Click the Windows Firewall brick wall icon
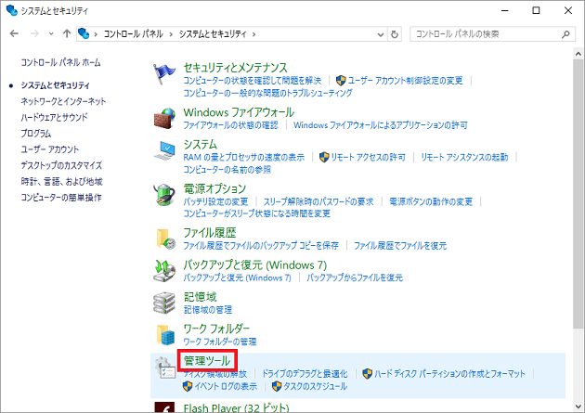The height and width of the screenshot is (413, 585). (164, 119)
